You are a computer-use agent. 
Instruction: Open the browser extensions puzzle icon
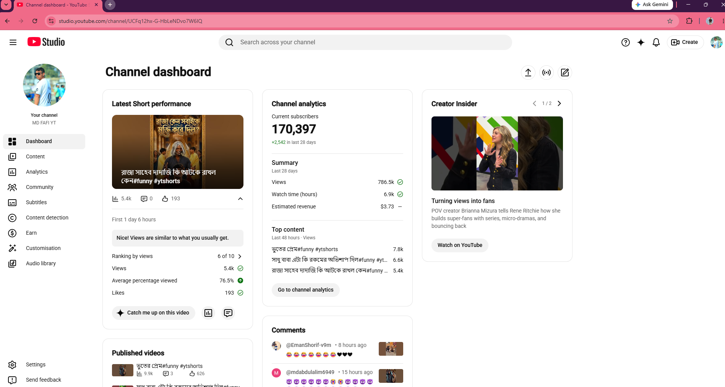click(689, 21)
